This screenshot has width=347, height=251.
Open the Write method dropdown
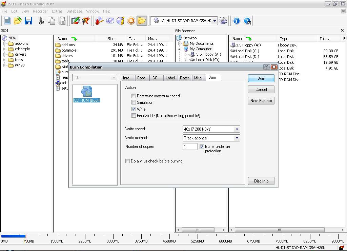coord(237,138)
